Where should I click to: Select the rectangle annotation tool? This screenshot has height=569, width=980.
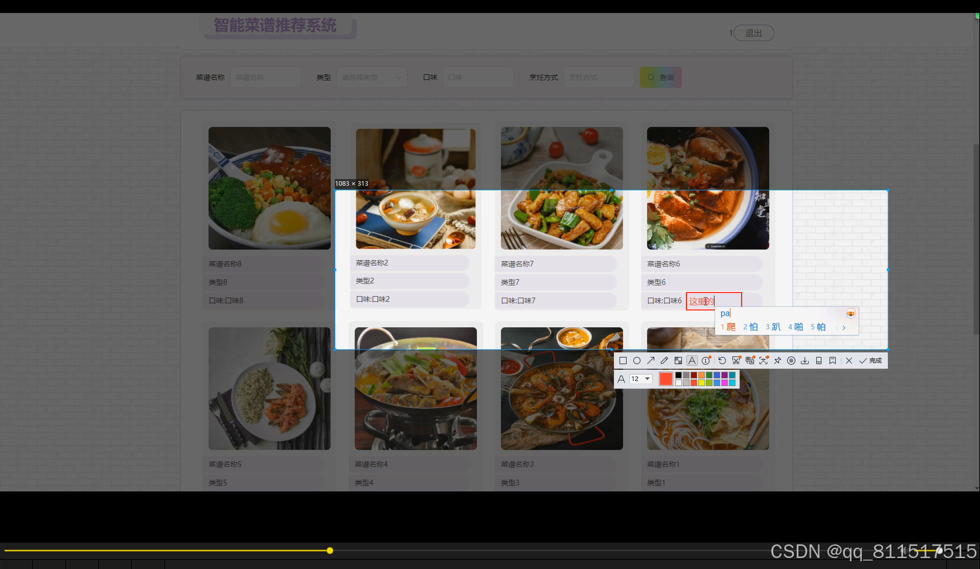point(623,360)
